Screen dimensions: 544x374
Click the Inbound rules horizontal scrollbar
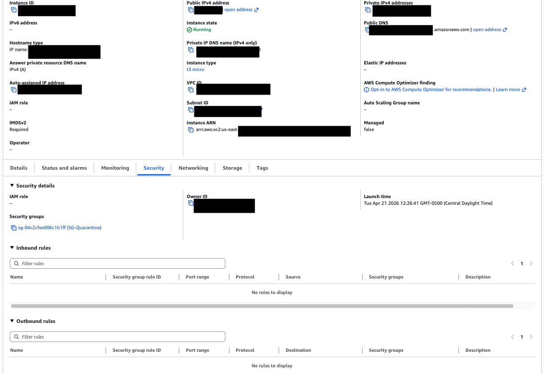tap(262, 306)
